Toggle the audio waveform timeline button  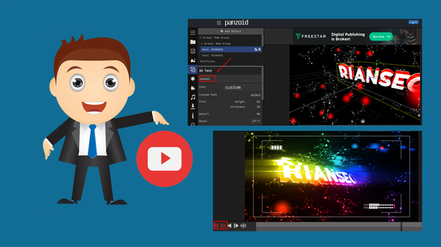[x=243, y=226]
